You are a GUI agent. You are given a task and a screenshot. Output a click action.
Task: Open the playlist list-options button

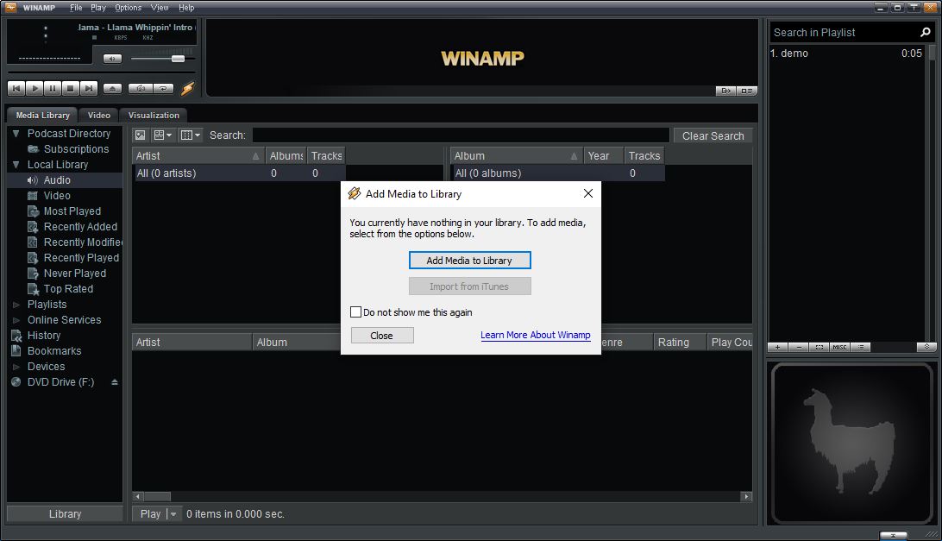(x=860, y=348)
